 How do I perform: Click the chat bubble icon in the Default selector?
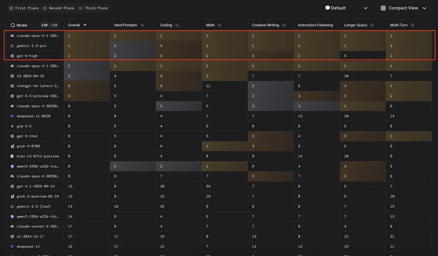[x=327, y=8]
